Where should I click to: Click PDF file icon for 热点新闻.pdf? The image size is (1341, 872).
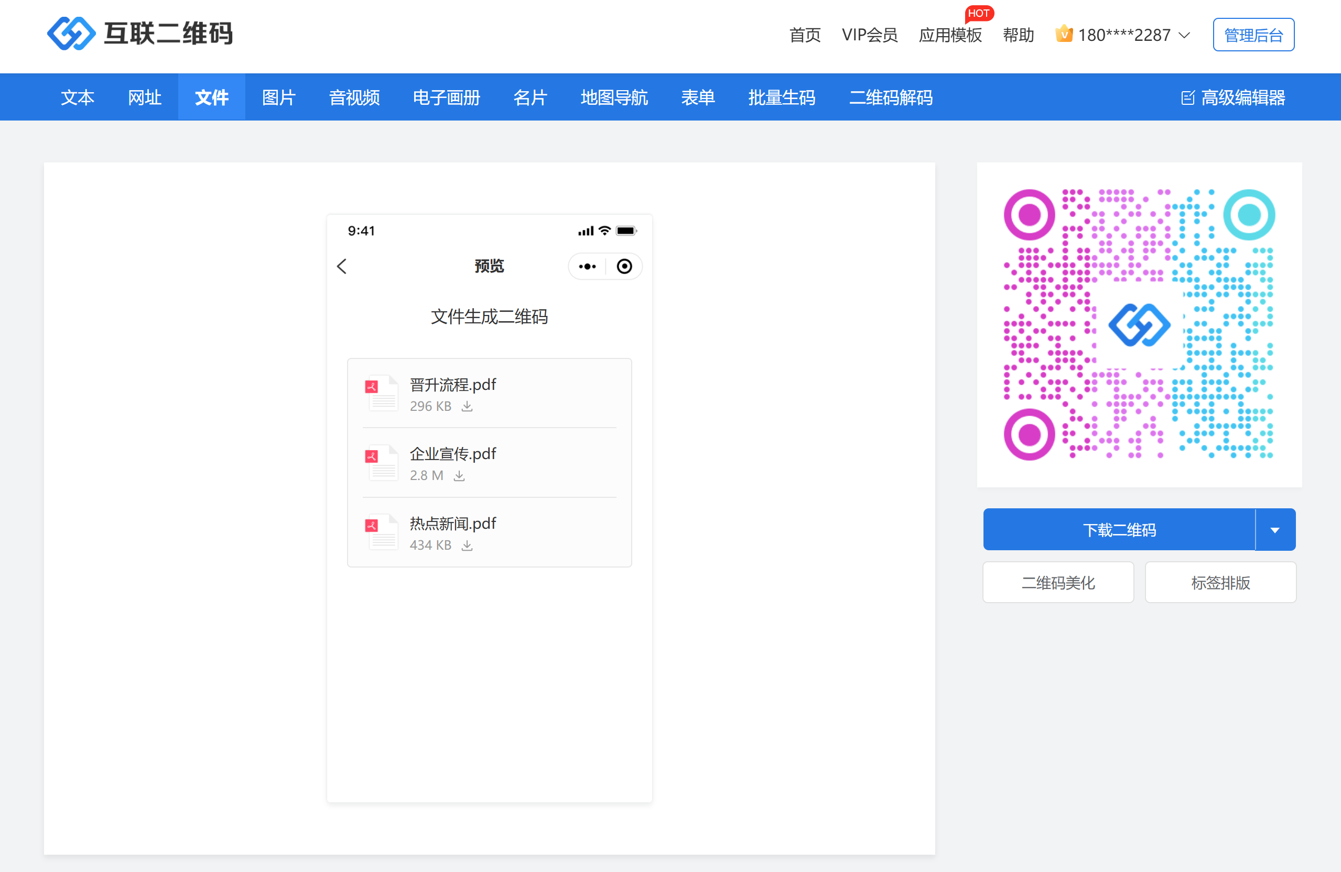pos(382,531)
